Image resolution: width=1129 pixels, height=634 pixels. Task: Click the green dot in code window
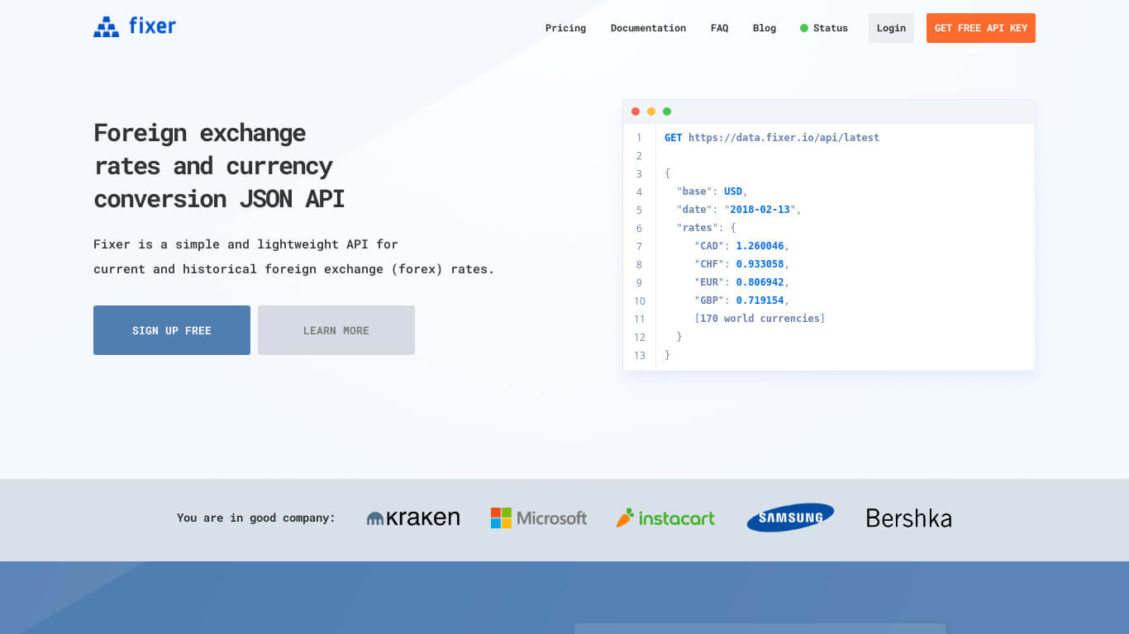tap(667, 111)
